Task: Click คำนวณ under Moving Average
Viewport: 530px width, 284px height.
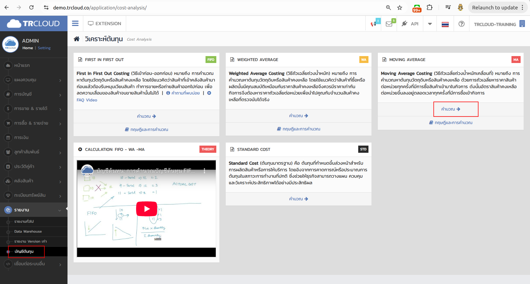Action: [451, 109]
